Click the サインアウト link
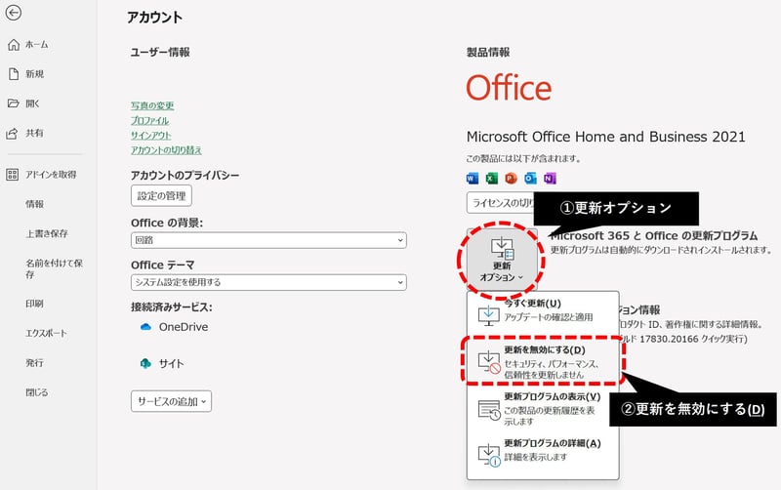Screen dimensions: 781x490 pyautogui.click(x=151, y=136)
